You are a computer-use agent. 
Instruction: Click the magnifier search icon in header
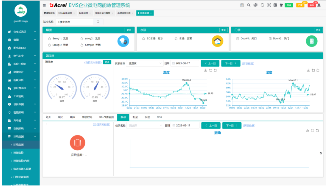tap(249, 5)
